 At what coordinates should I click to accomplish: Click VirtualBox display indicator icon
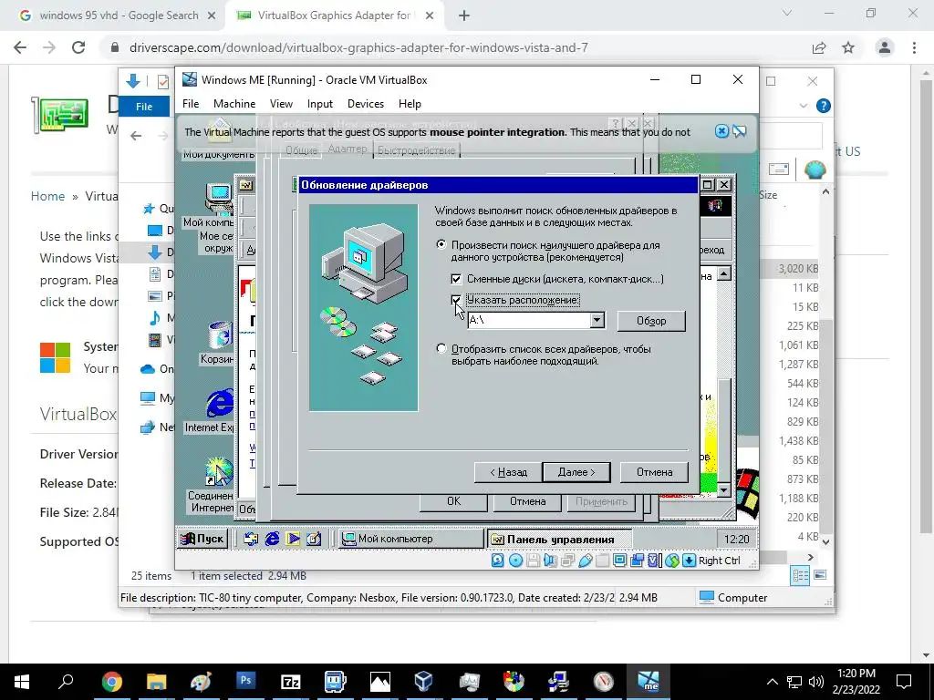coord(619,561)
